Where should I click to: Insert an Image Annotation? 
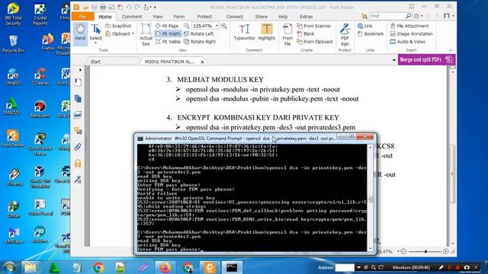point(412,33)
